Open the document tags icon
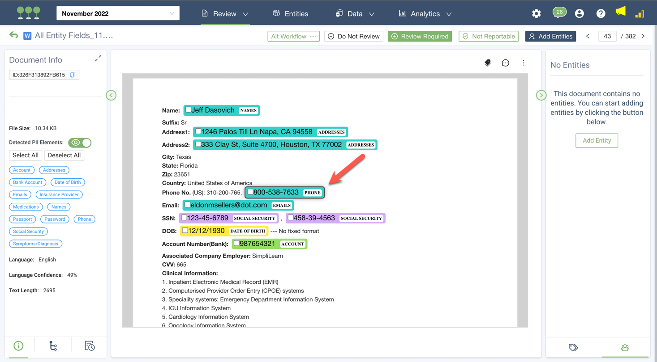The height and width of the screenshot is (362, 657). pos(488,63)
